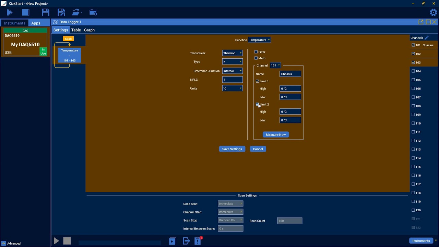Stop the scan with bottom gray stop button
Image resolution: width=439 pixels, height=247 pixels.
pos(67,241)
